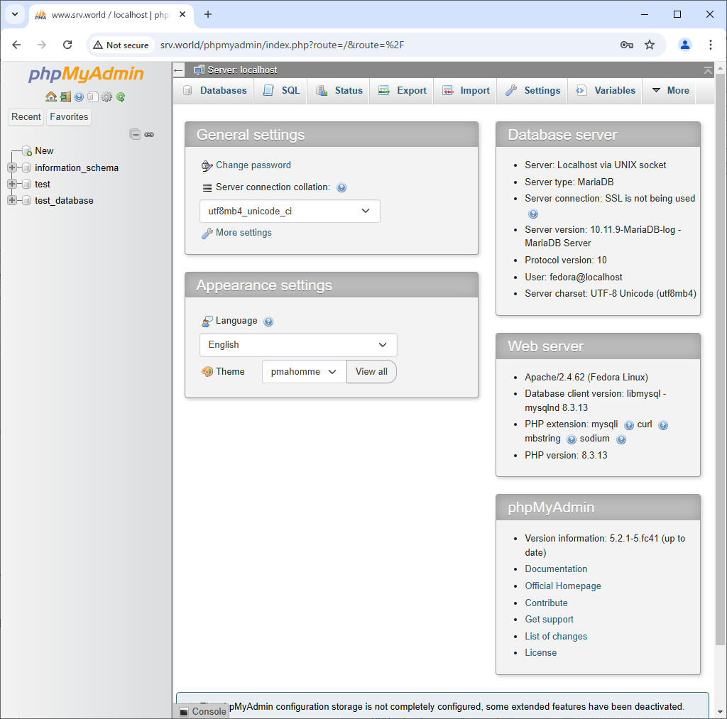Open the More tab dropdown
Screen dimensions: 727x719
[x=670, y=91]
